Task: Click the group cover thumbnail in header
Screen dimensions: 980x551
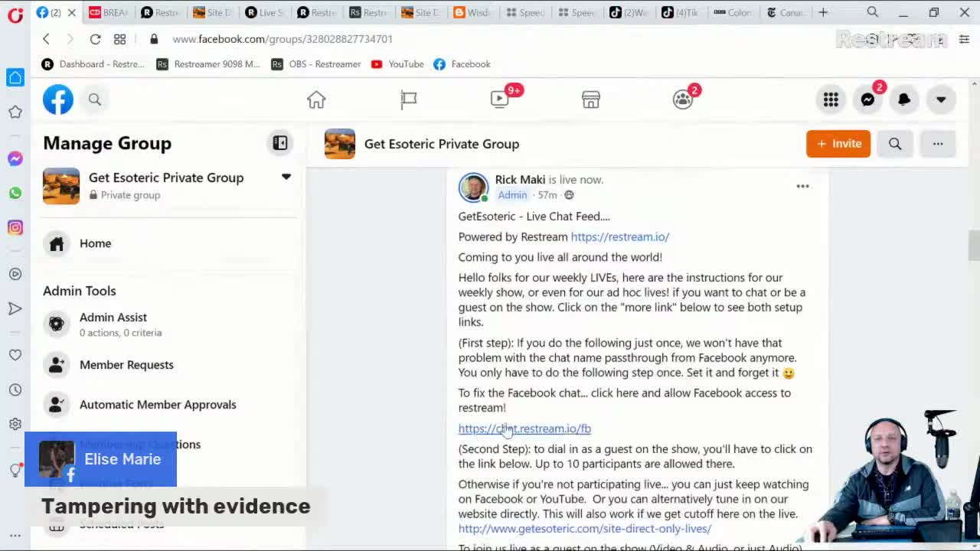Action: tap(340, 144)
